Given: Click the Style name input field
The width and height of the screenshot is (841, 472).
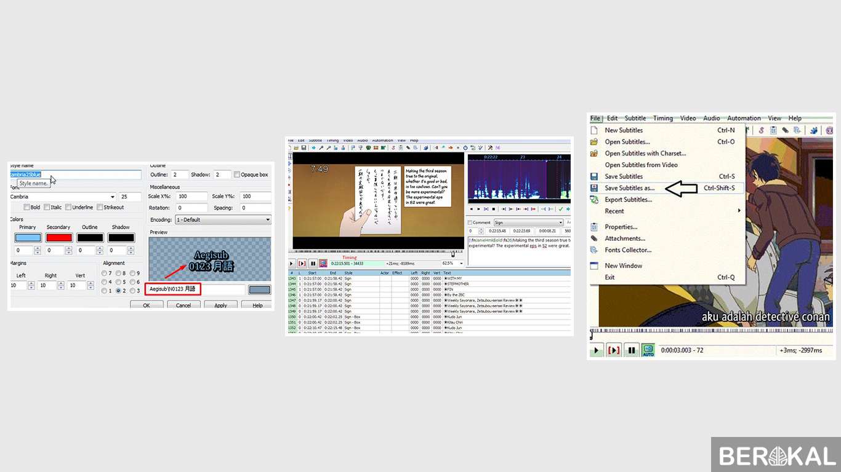Looking at the screenshot, I should (x=76, y=175).
